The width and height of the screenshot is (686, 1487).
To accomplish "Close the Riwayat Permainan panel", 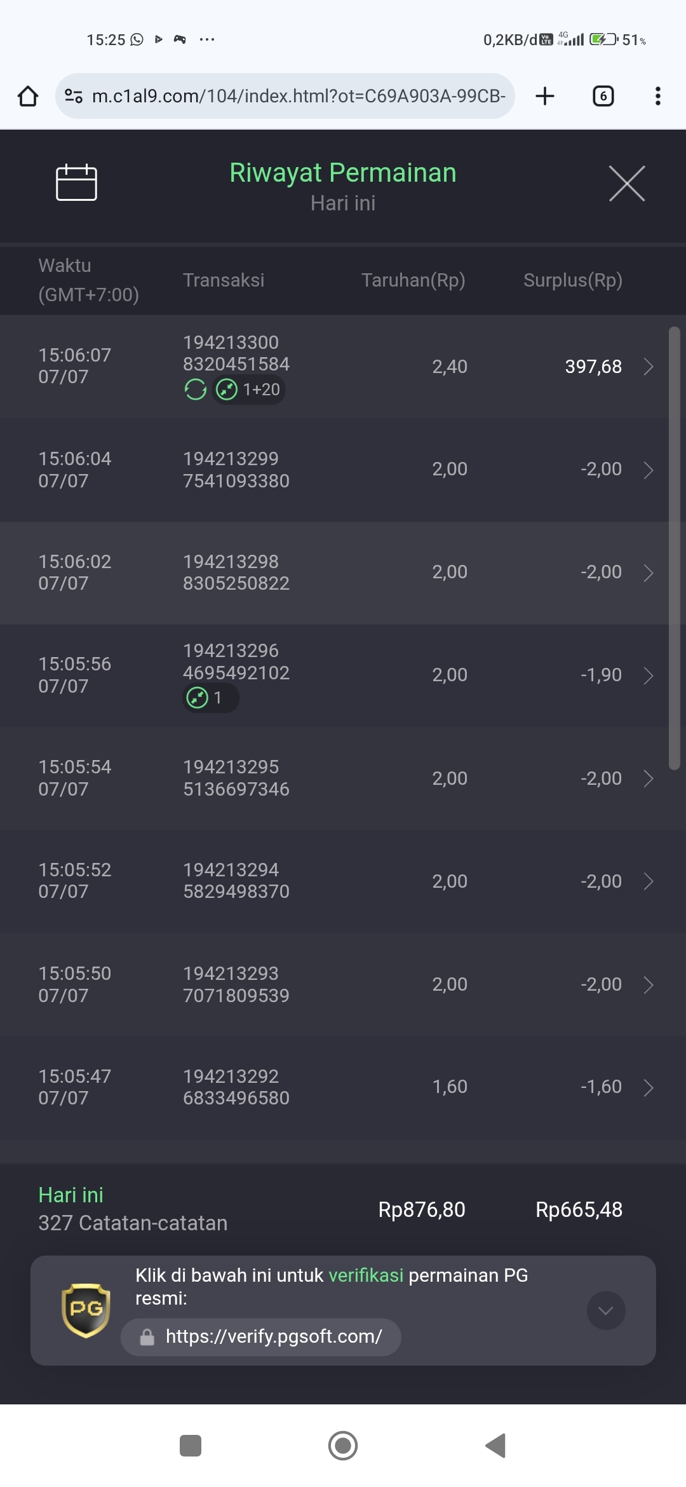I will (626, 183).
